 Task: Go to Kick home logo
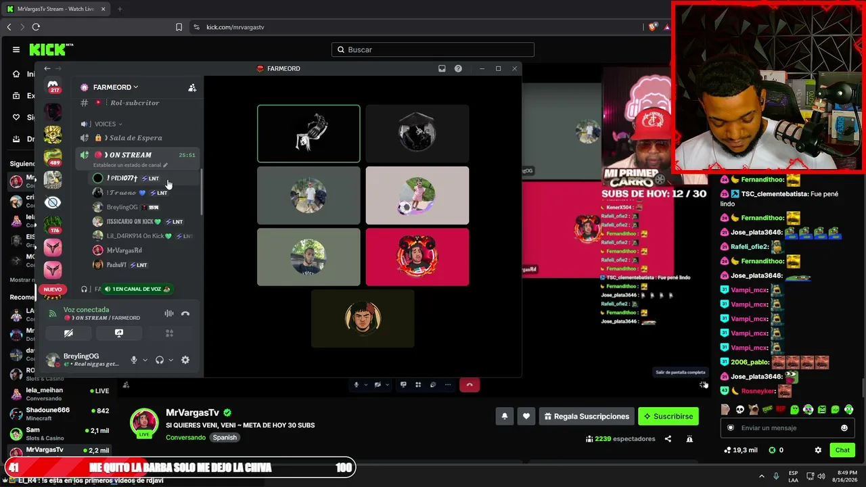coord(51,49)
